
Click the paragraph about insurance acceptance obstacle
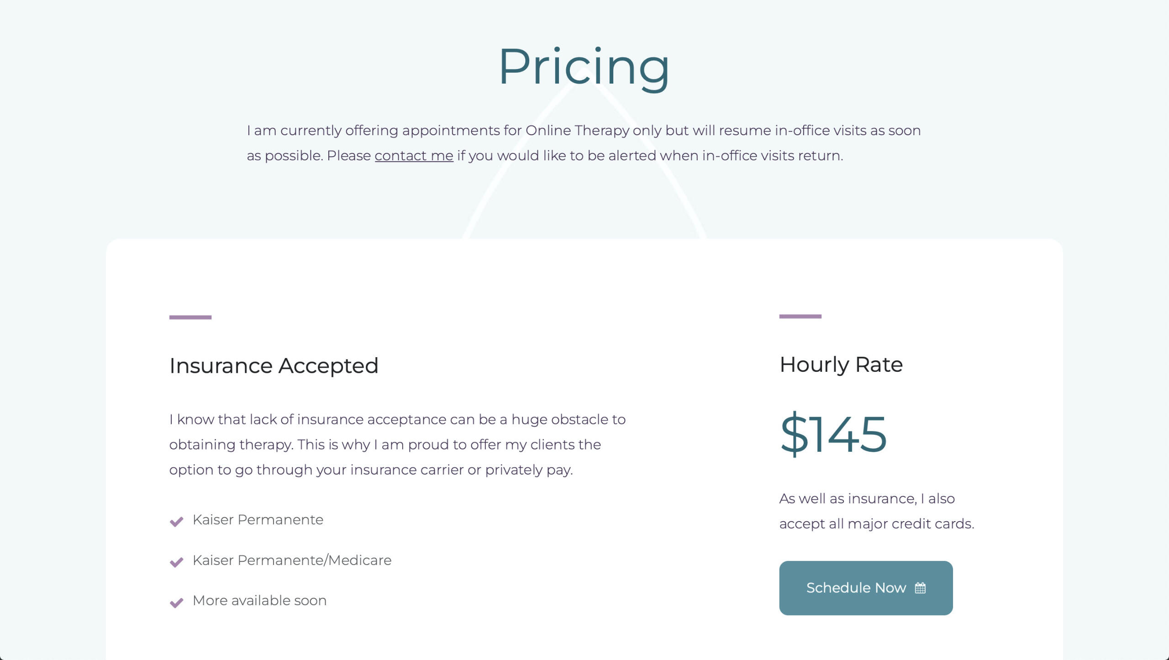pos(397,444)
